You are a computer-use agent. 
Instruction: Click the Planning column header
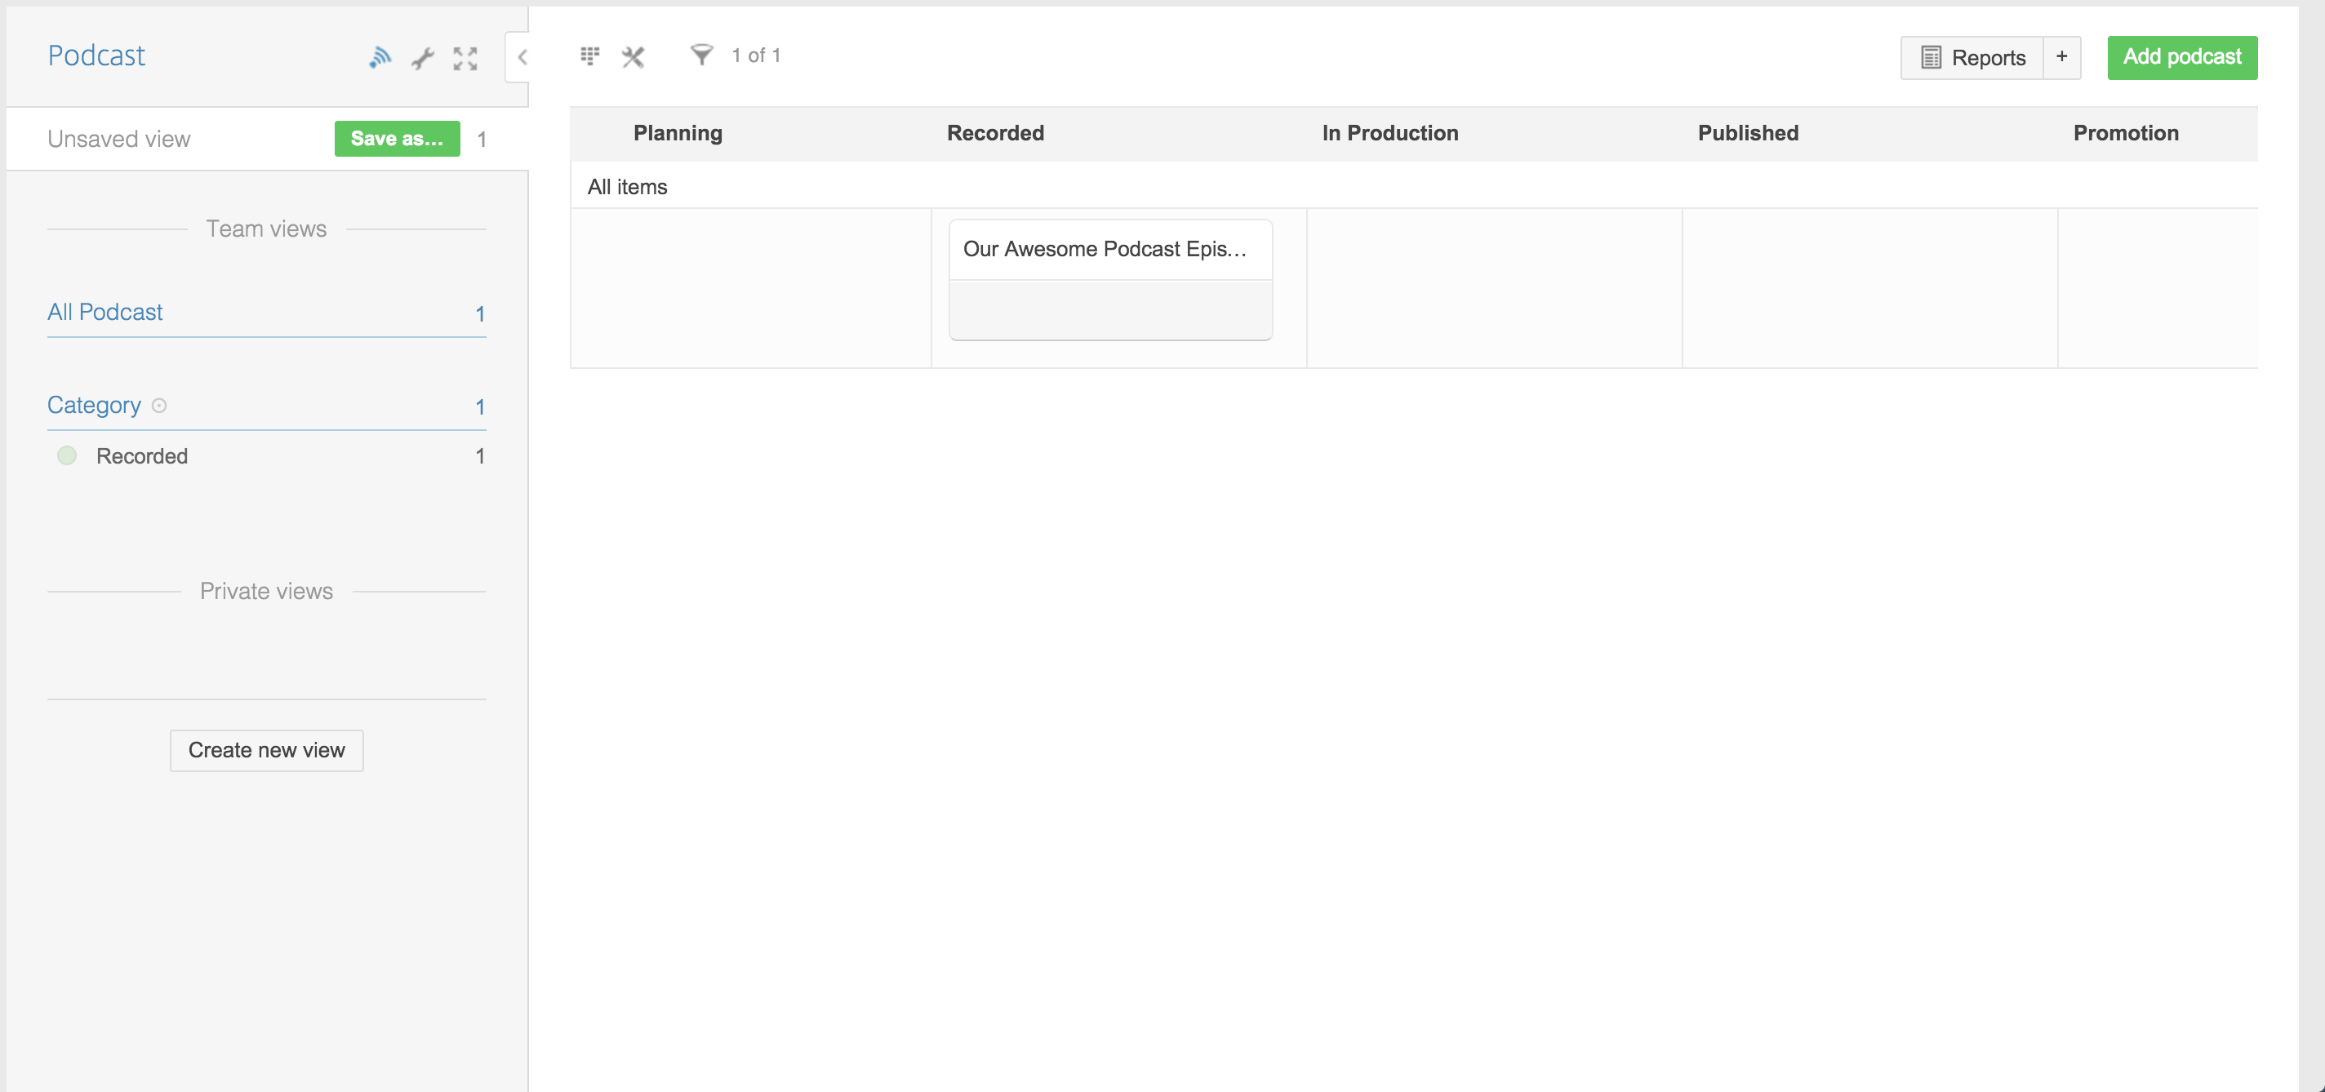pyautogui.click(x=677, y=134)
